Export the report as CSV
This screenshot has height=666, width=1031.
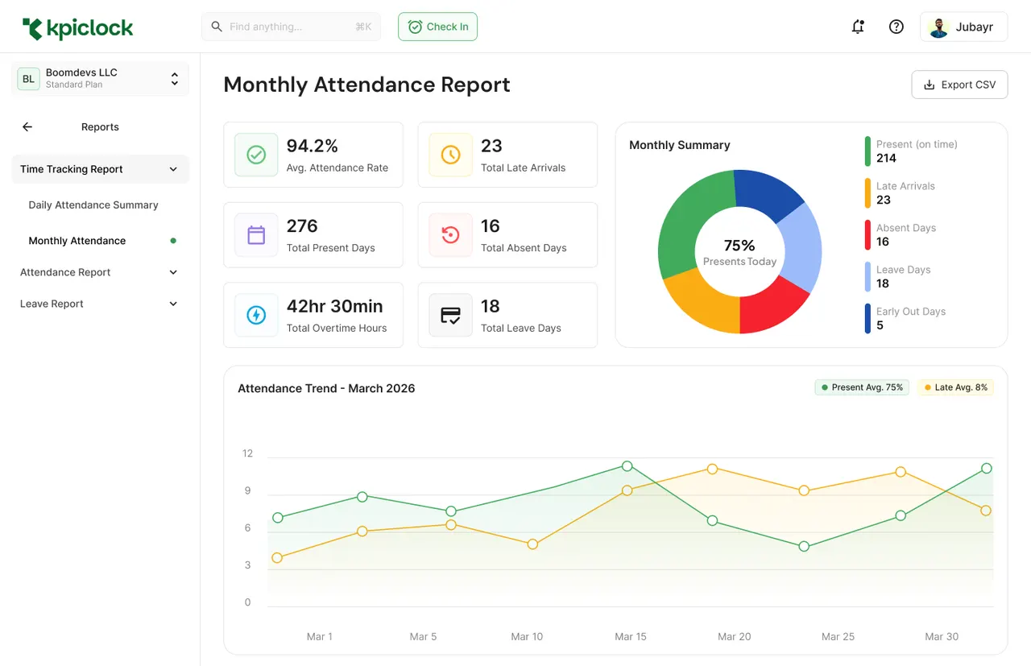tap(959, 85)
